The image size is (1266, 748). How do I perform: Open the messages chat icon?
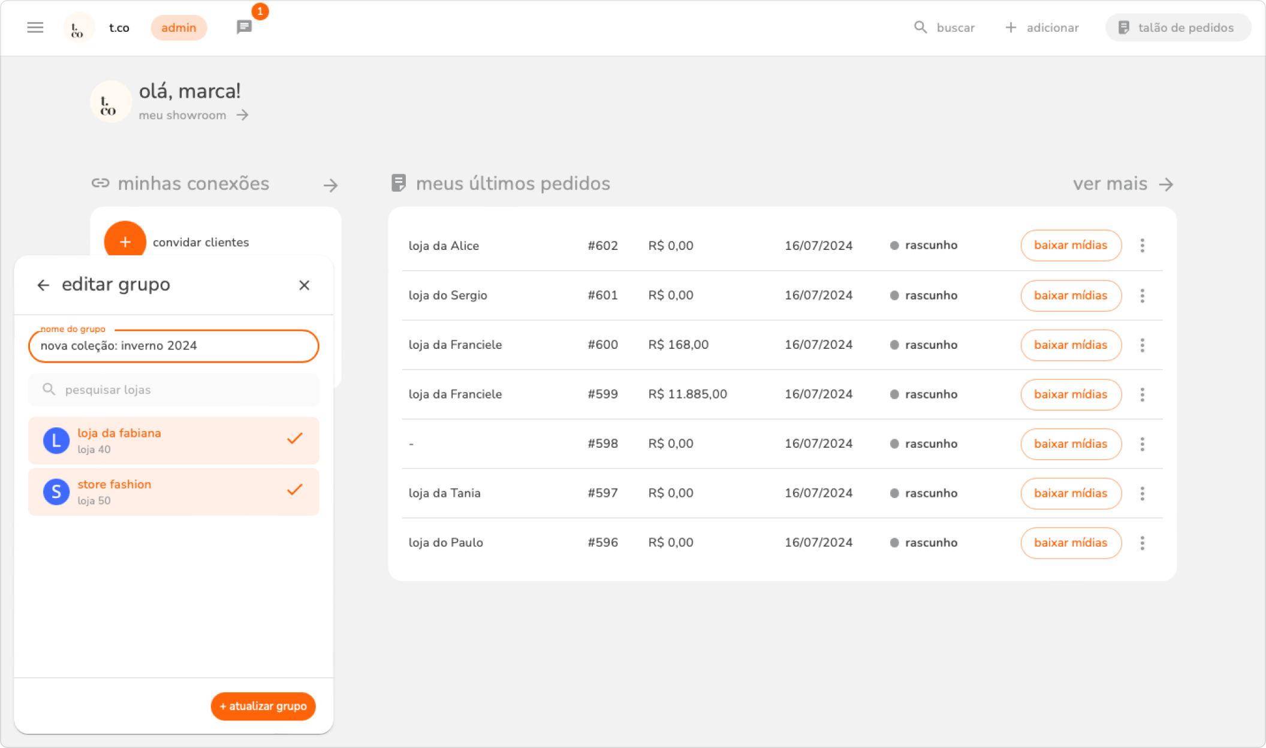(244, 28)
